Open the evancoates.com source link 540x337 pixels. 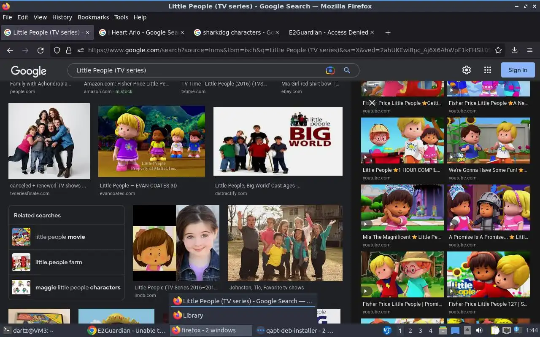pos(117,193)
